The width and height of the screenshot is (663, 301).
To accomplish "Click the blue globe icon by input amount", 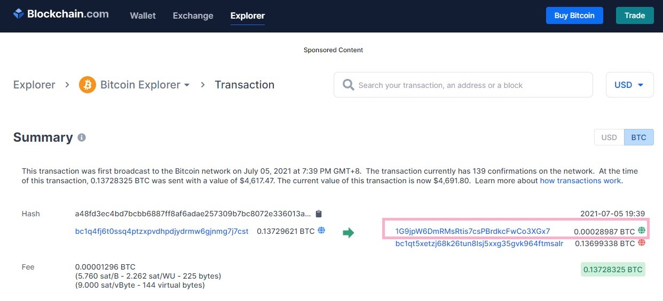I will tap(321, 230).
